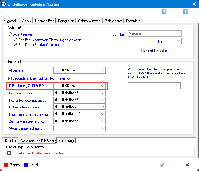The image size is (199, 171).
Task: Switch to the Drucker bottom tab
Action: click(x=11, y=141)
